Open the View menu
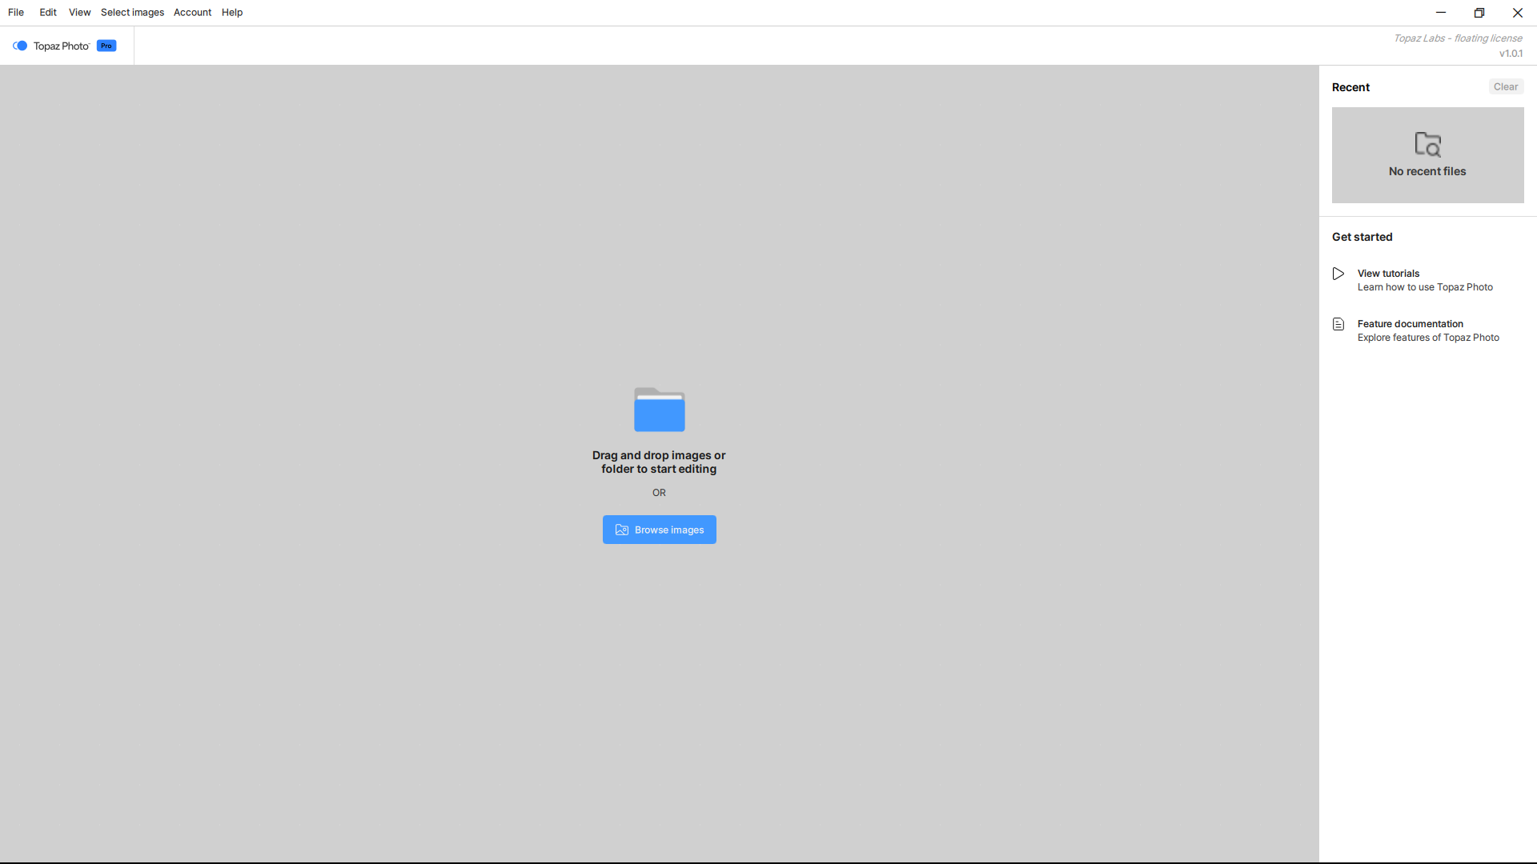This screenshot has width=1537, height=864. [x=79, y=12]
